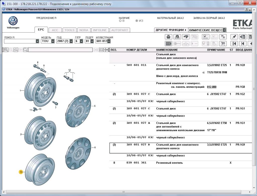257x196 pixels.
Task: Click the pushpin icon
Action: pos(234,37)
